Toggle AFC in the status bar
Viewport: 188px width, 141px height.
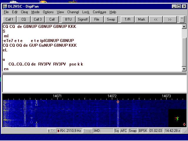coord(124,131)
